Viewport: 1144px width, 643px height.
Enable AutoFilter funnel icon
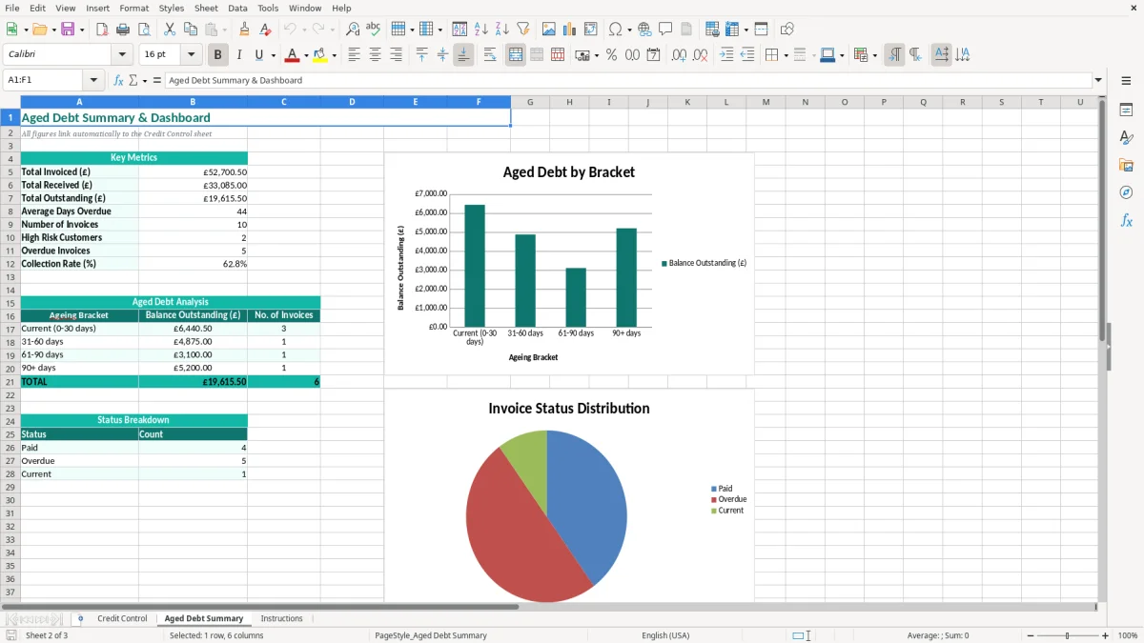523,30
